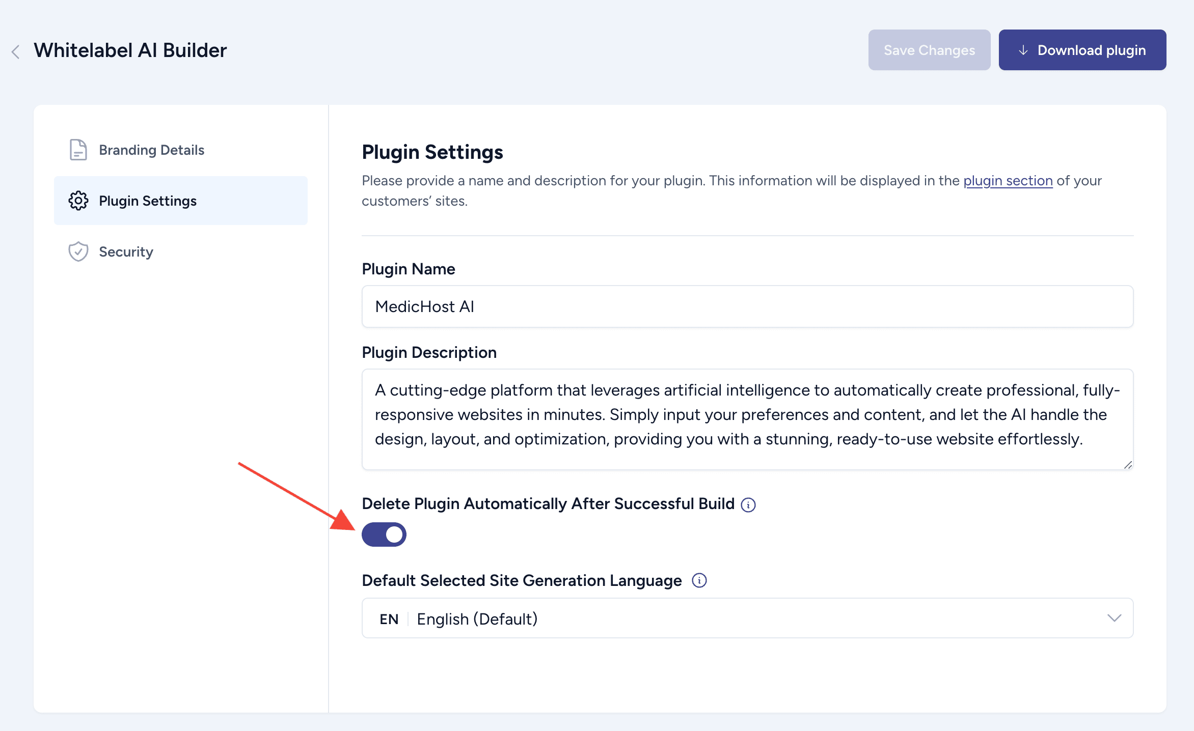This screenshot has width=1194, height=731.
Task: Click the Security shield icon
Action: 78,251
